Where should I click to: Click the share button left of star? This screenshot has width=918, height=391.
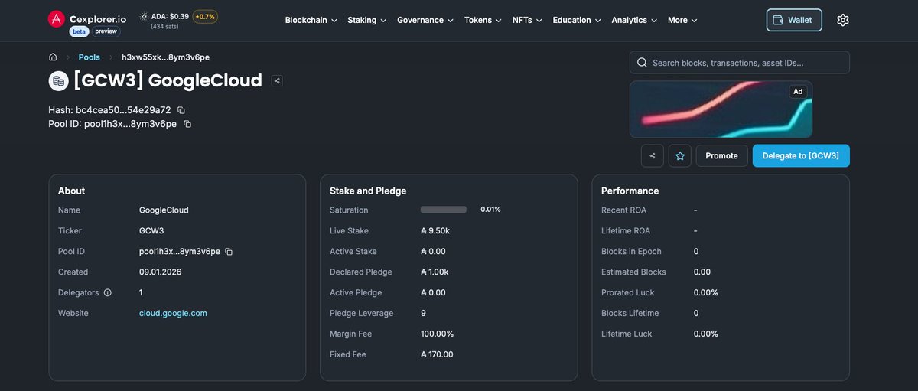(653, 155)
